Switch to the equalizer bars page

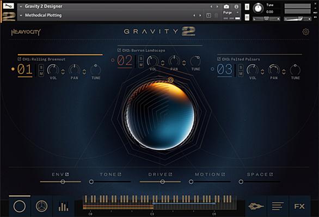(x=63, y=206)
